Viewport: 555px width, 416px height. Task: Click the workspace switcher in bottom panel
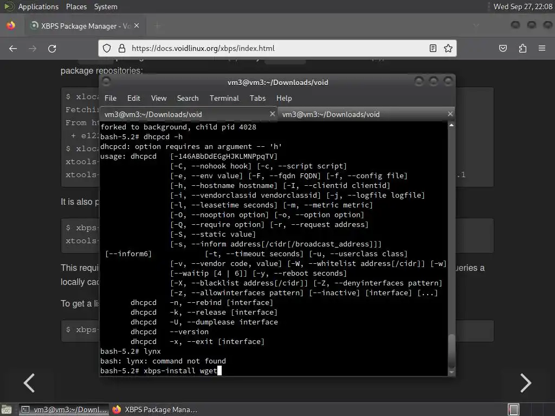[x=513, y=409]
